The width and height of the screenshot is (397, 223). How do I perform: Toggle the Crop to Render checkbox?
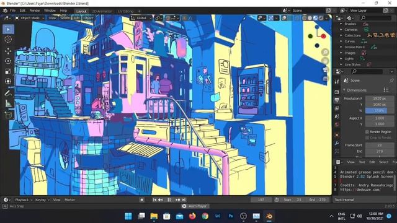(x=367, y=138)
